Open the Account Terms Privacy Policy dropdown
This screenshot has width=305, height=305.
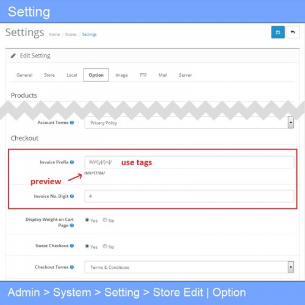coord(189,123)
